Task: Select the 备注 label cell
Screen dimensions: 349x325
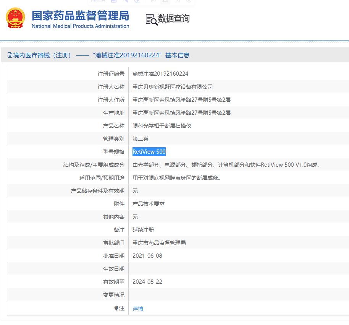Action: point(68,230)
